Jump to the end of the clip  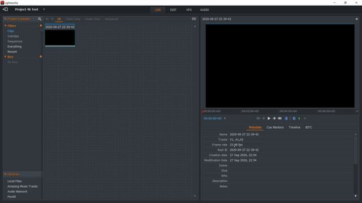279,118
